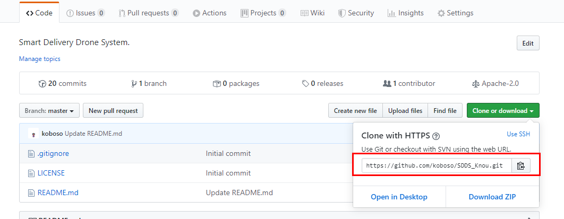Click the Actions play icon
The image size is (564, 219).
pyautogui.click(x=196, y=13)
